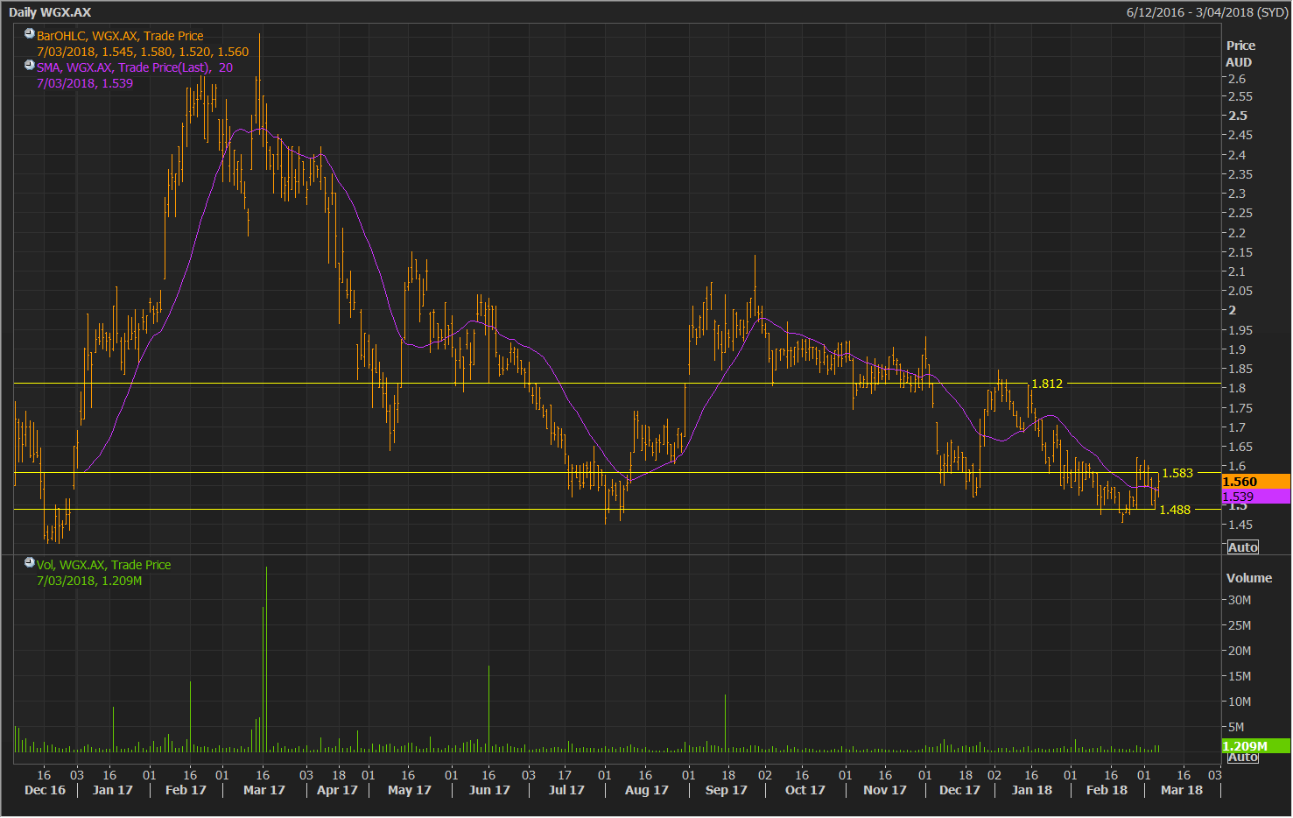Click the 2.6 price axis label
The image size is (1293, 818).
click(1237, 79)
